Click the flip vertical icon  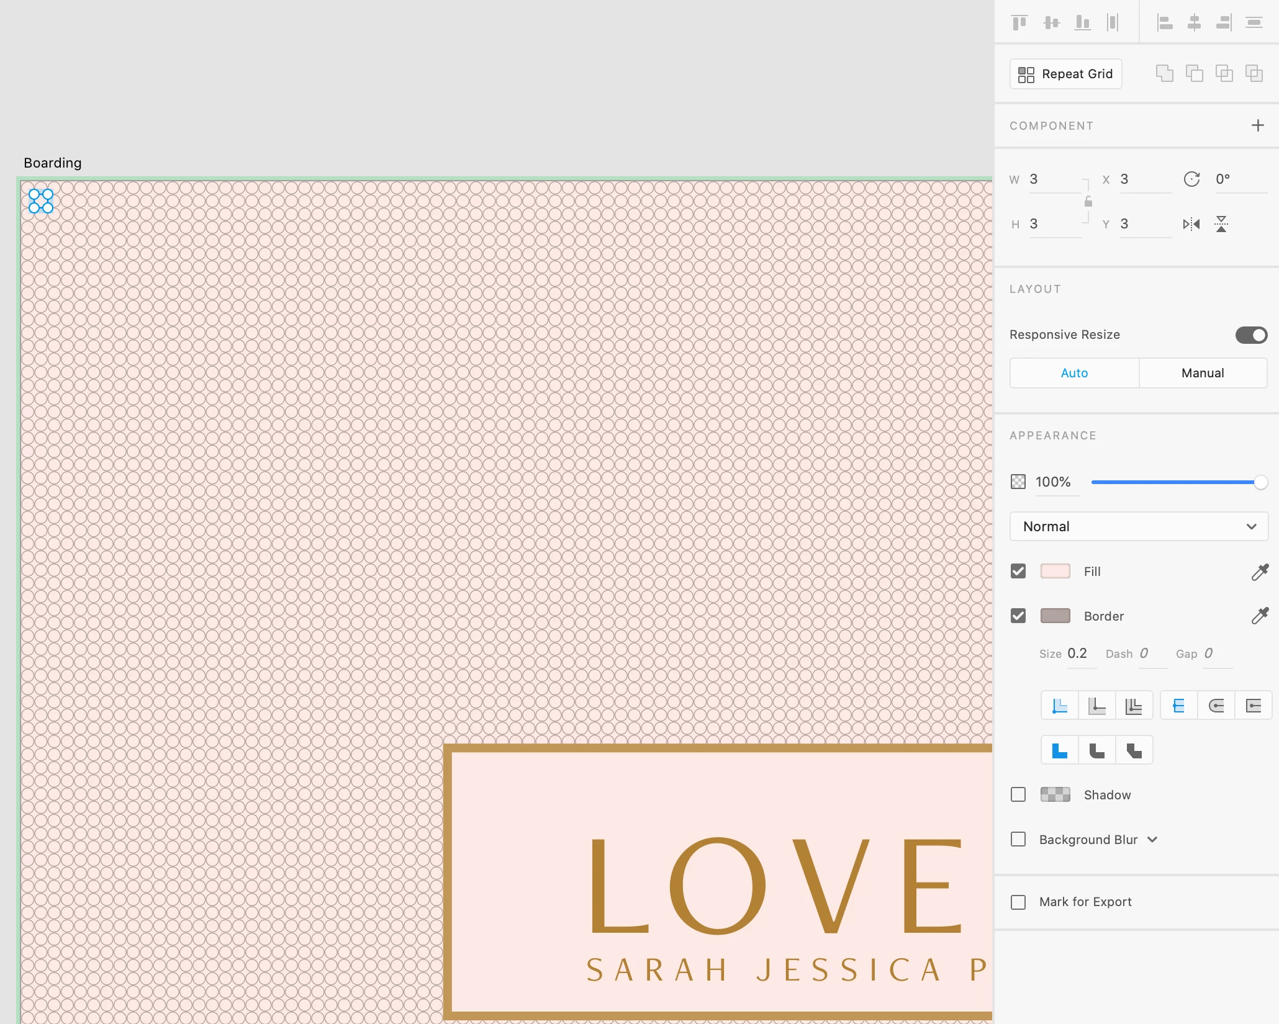pyautogui.click(x=1221, y=224)
